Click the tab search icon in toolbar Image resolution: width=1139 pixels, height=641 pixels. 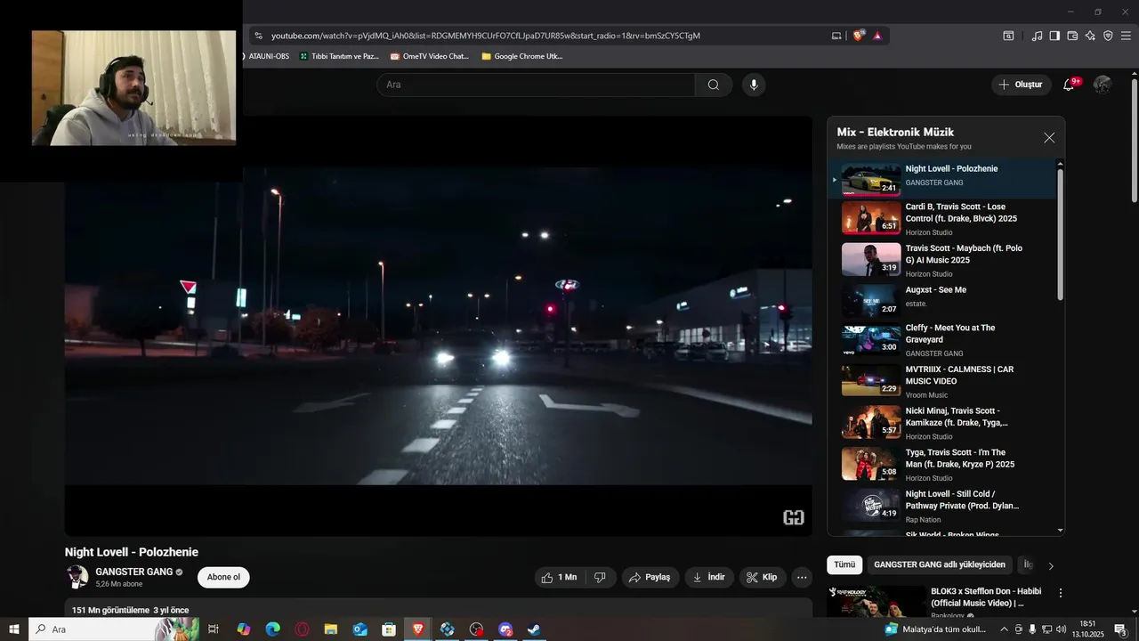1008,36
